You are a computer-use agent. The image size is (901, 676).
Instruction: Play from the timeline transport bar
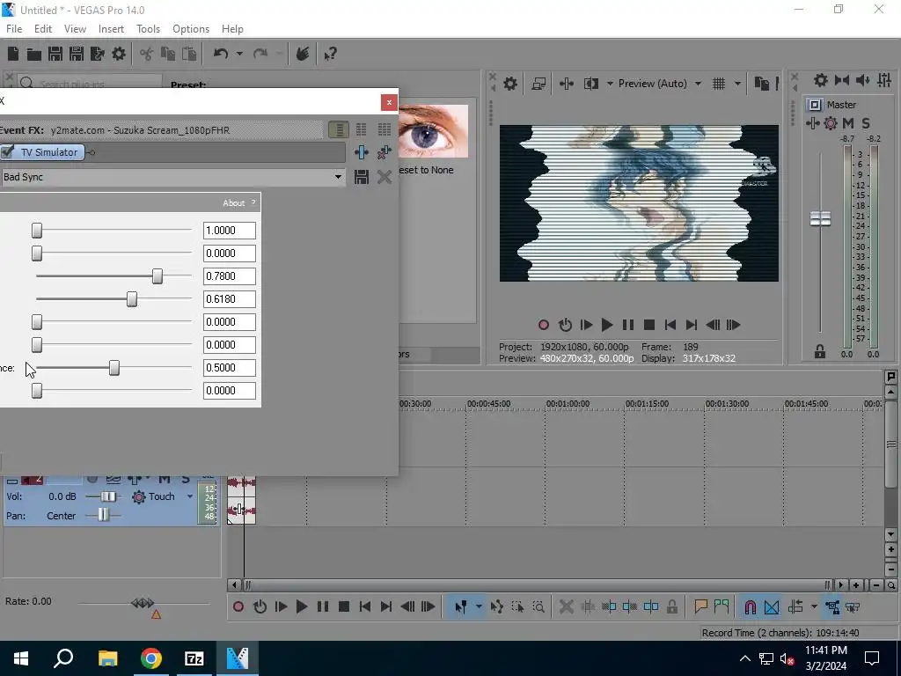click(x=301, y=606)
